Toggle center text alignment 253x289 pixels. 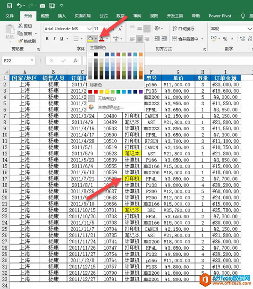140,39
